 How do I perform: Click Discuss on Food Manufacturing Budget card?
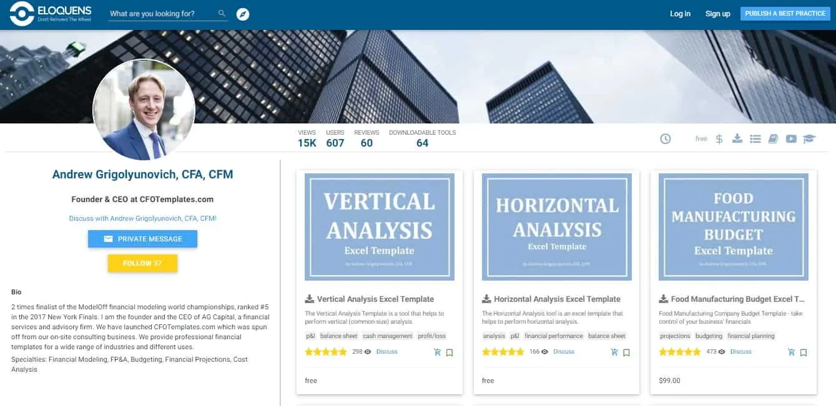pyautogui.click(x=741, y=352)
